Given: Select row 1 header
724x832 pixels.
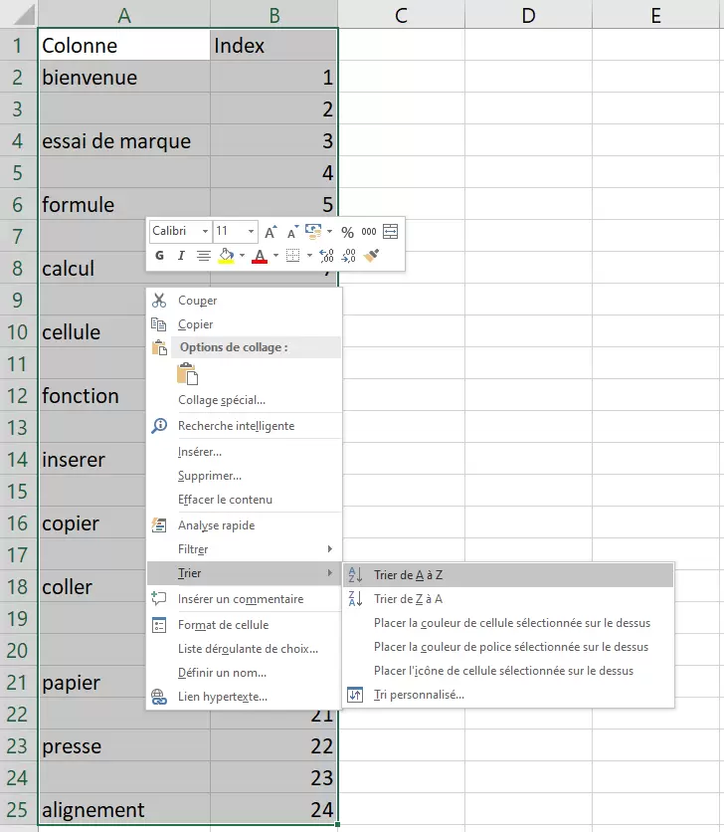Looking at the screenshot, I should [x=19, y=45].
